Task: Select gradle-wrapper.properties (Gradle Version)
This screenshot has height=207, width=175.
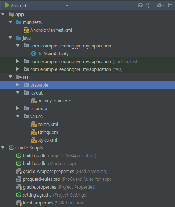Action: (x=65, y=172)
